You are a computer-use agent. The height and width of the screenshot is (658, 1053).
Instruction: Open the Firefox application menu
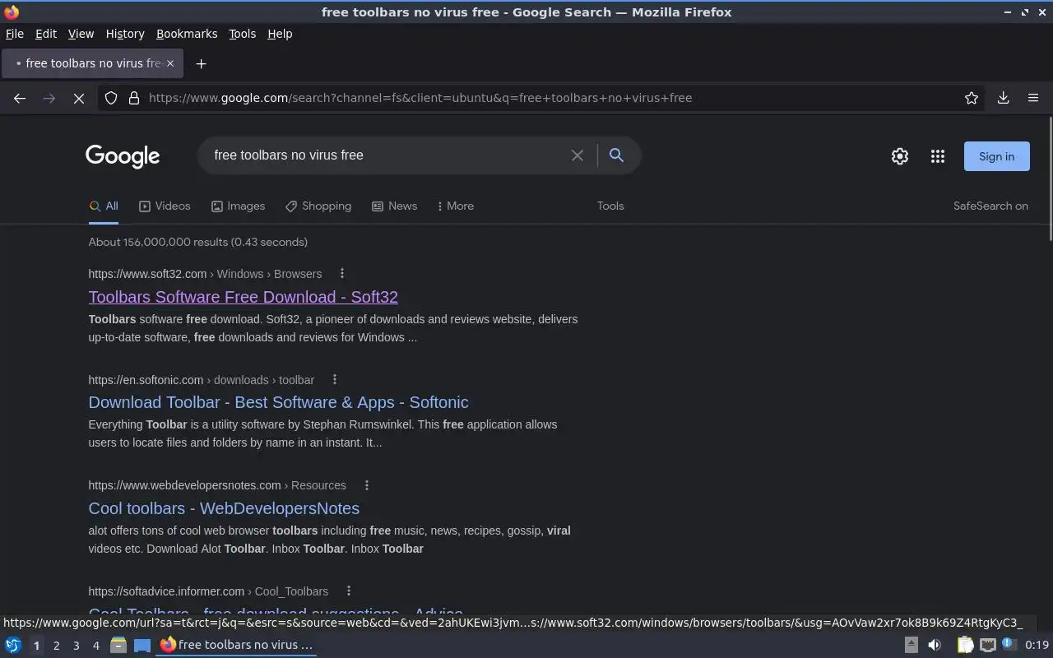[x=1033, y=98]
